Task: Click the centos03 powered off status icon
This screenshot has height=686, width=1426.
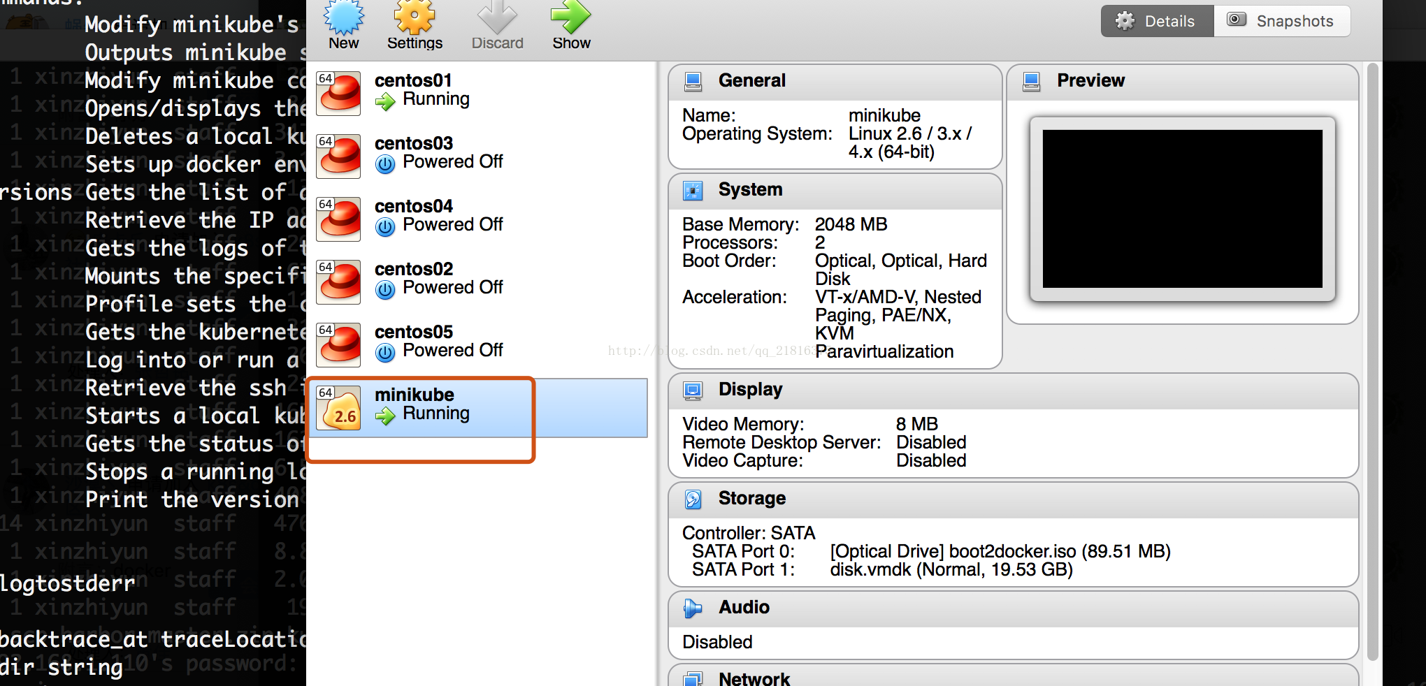Action: tap(385, 165)
